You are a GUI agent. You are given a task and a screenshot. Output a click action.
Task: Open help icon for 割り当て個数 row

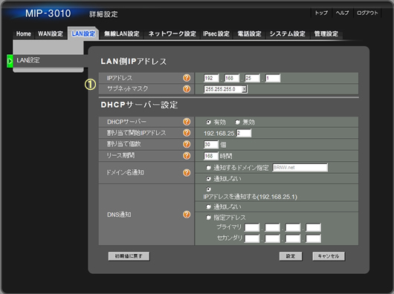pos(187,144)
